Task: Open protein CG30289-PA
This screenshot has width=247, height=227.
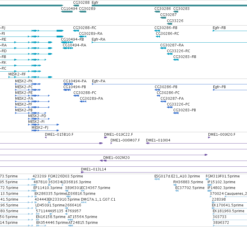Action: click(91, 99)
